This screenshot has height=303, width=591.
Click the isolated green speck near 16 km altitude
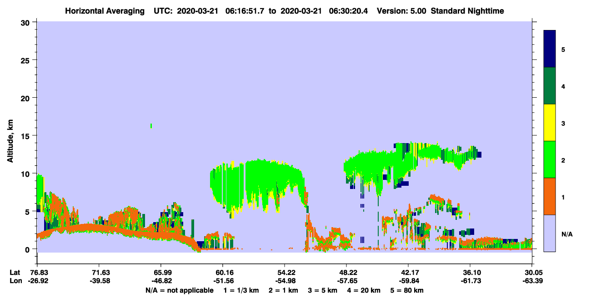click(x=151, y=126)
